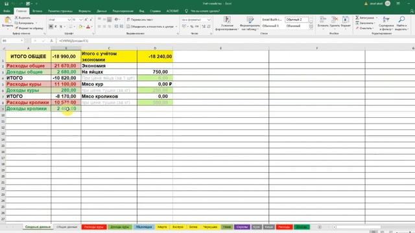Open the Clear (Очистить) dropdown

point(364,28)
